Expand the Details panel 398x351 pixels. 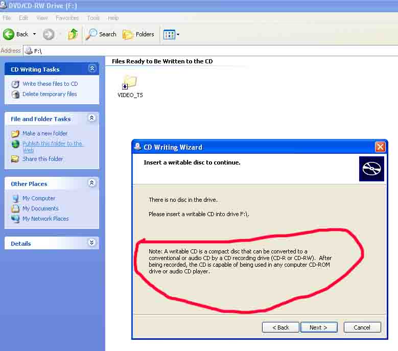tap(92, 242)
